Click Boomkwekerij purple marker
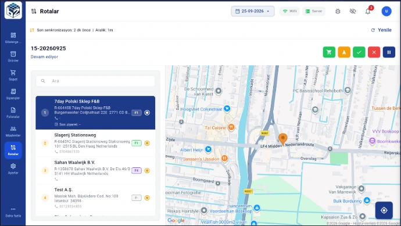 click(x=373, y=141)
